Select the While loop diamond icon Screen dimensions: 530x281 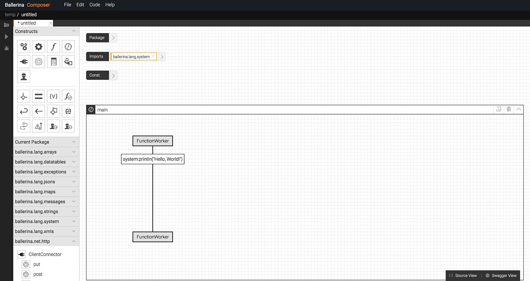click(x=54, y=111)
